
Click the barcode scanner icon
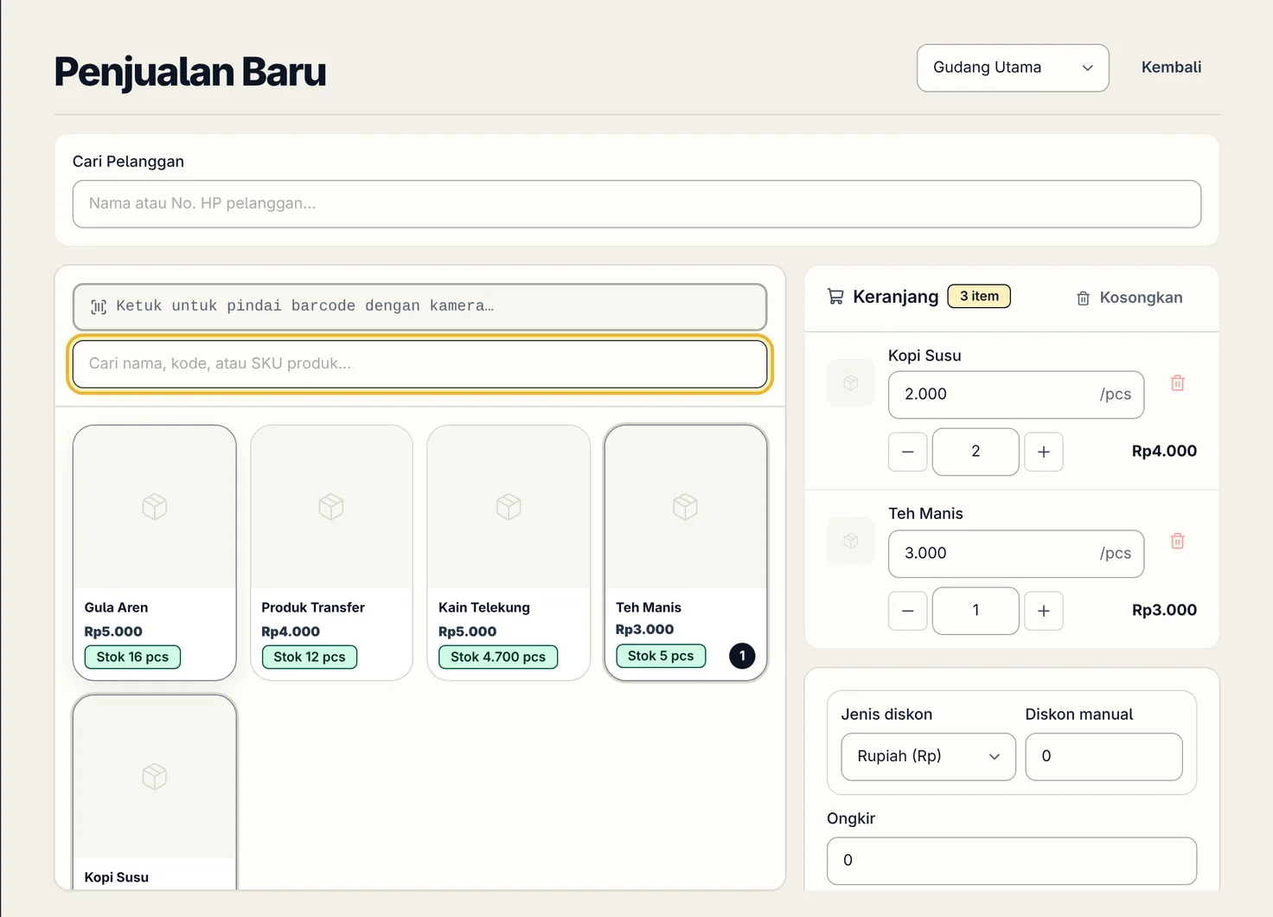(x=99, y=306)
